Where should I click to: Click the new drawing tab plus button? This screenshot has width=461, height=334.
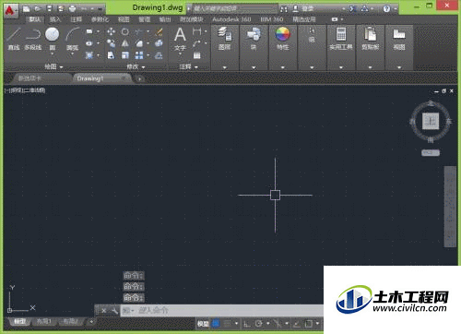tap(139, 79)
